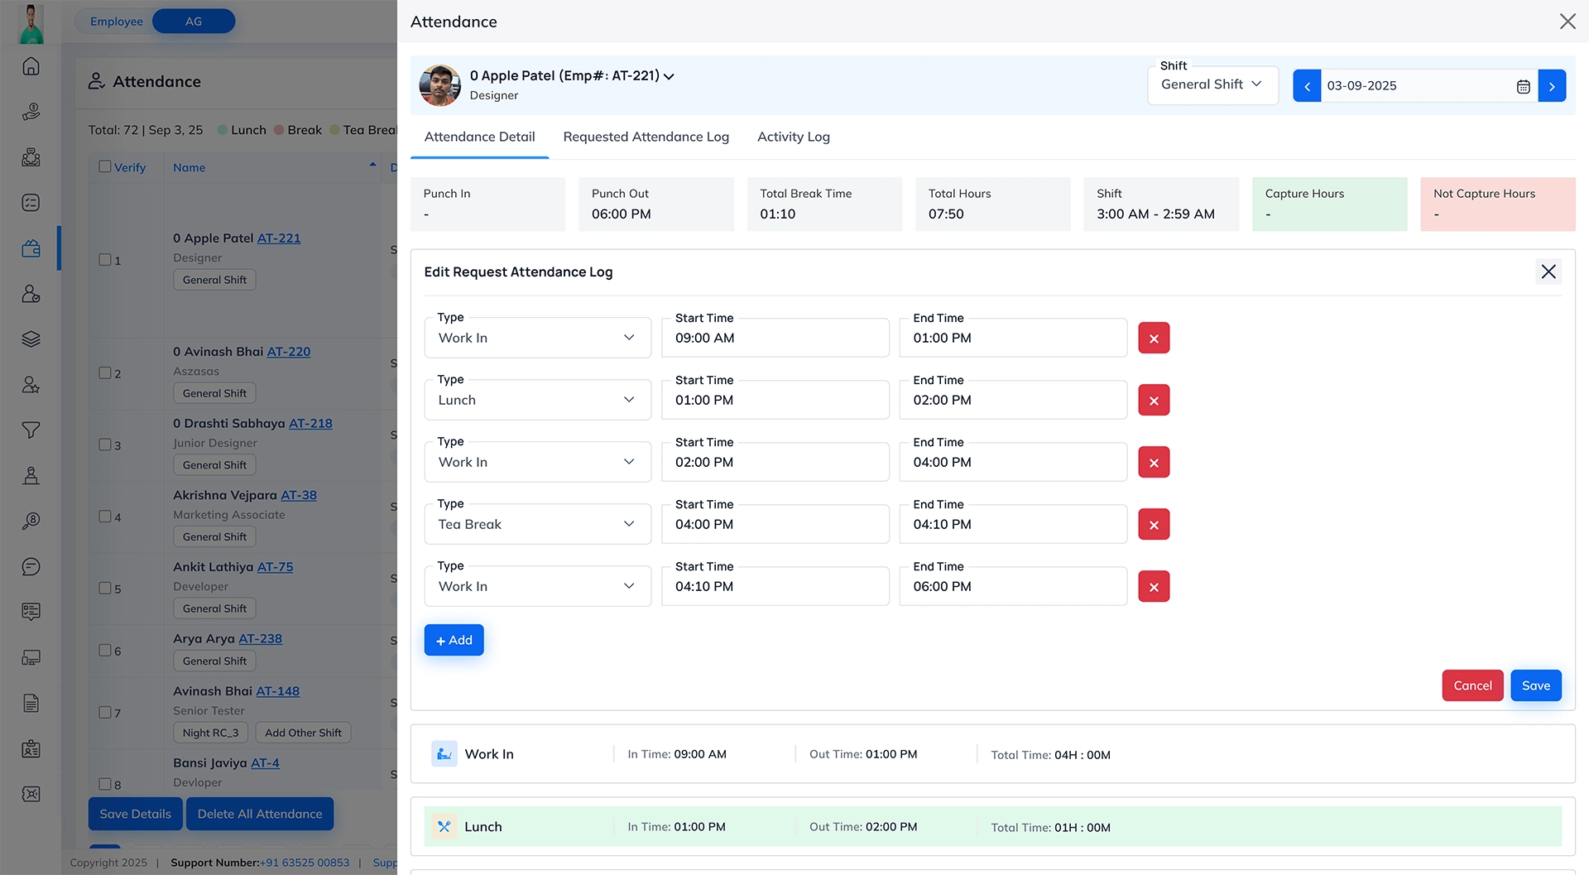Go to previous date with left arrow
Viewport: 1589px width, 875px height.
pyautogui.click(x=1307, y=86)
